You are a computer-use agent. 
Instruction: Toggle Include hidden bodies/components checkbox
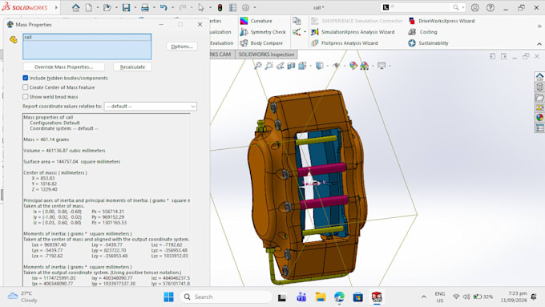[26, 78]
